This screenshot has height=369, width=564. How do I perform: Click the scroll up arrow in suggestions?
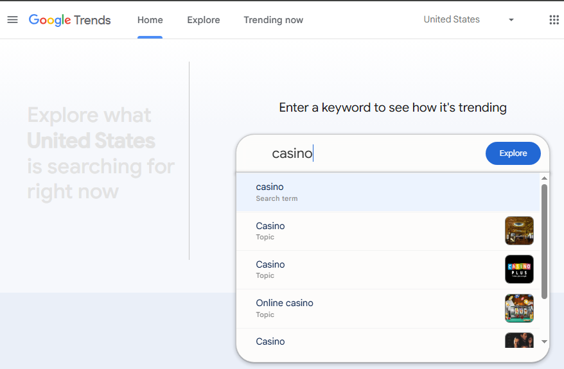click(x=544, y=178)
